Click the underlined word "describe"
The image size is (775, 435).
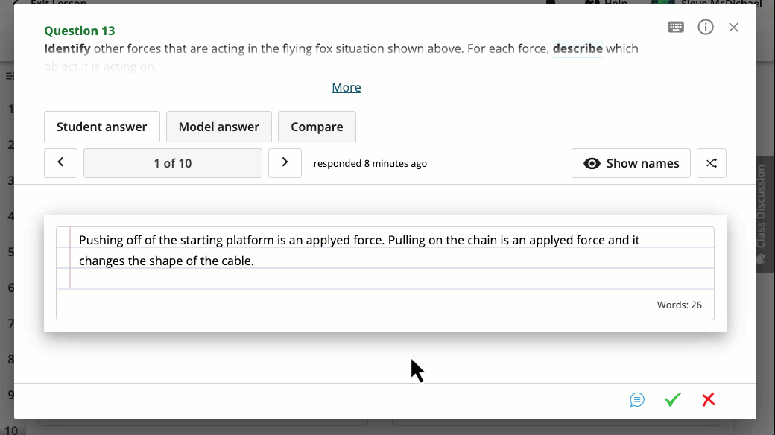(577, 49)
